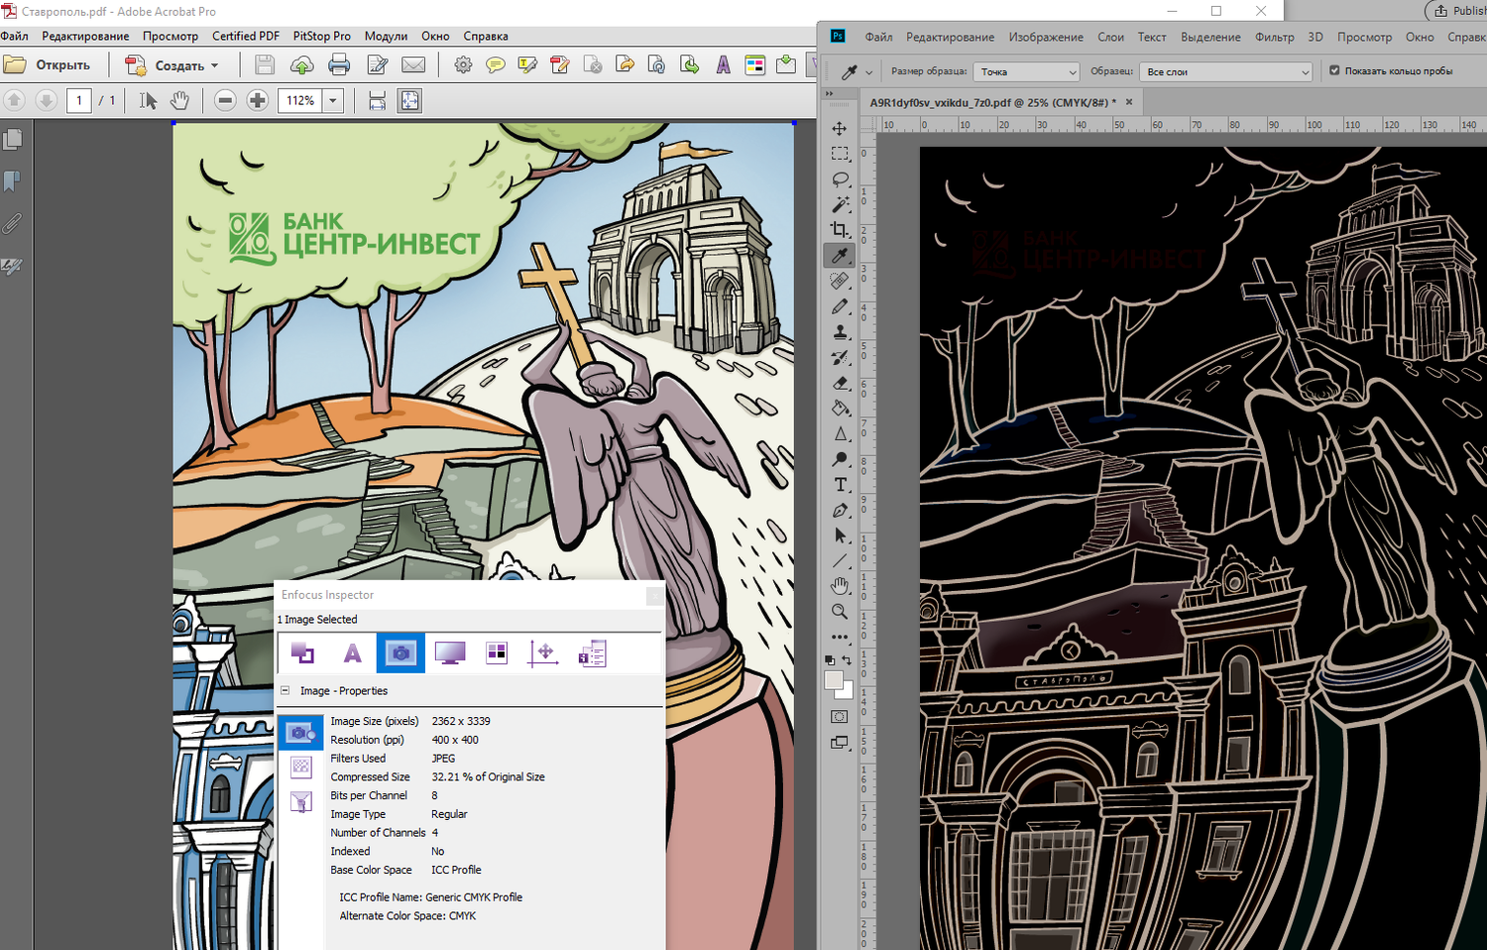This screenshot has width=1487, height=950.
Task: Select the History Brush tool in Photoshop
Action: [840, 357]
